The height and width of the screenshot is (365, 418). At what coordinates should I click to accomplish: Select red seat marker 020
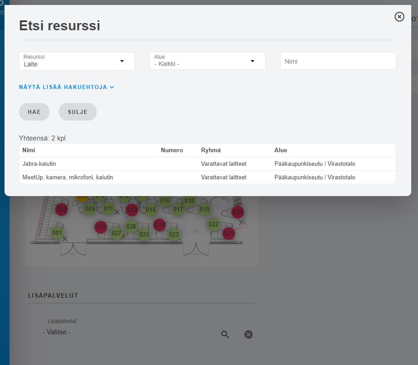[238, 212]
